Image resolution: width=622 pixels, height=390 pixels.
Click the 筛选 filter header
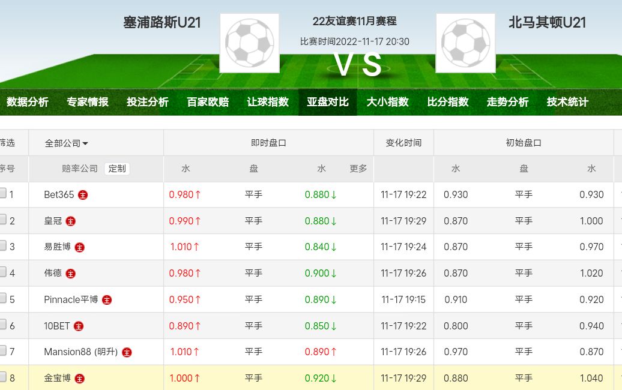(7, 143)
